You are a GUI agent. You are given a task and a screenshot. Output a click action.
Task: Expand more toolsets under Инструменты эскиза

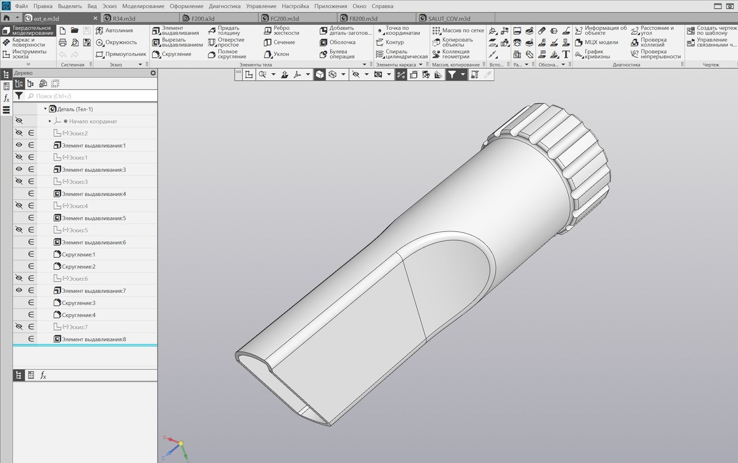(x=28, y=65)
